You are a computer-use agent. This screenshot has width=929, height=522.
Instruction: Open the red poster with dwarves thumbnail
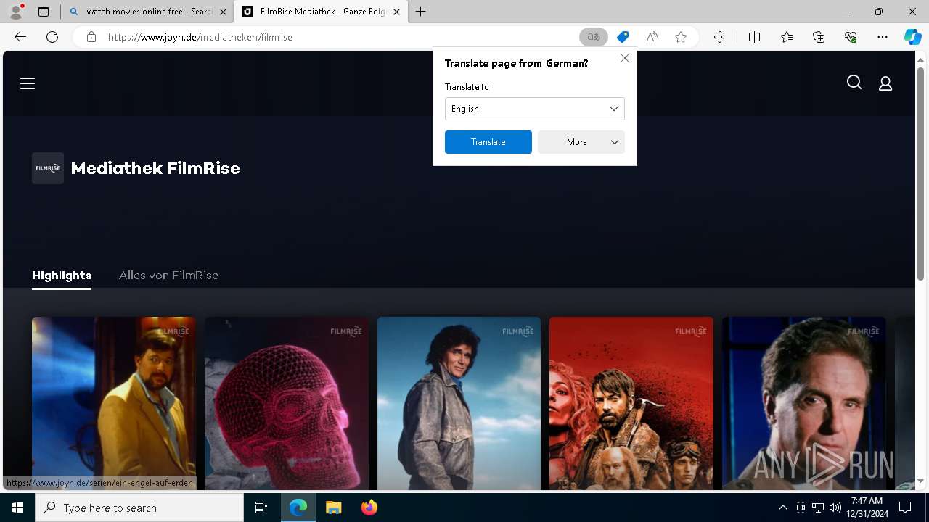(631, 403)
